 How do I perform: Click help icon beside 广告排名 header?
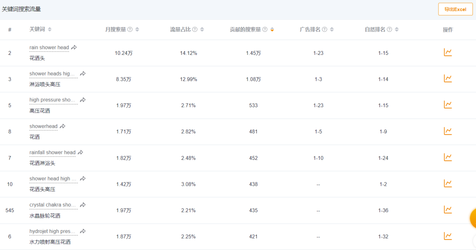coord(324,29)
